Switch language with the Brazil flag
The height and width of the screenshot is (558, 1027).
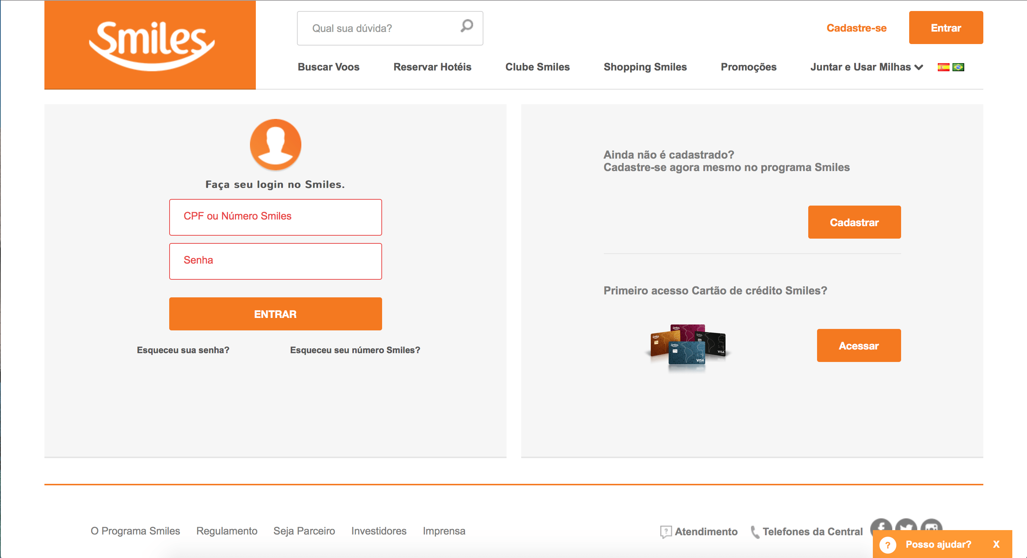[958, 67]
